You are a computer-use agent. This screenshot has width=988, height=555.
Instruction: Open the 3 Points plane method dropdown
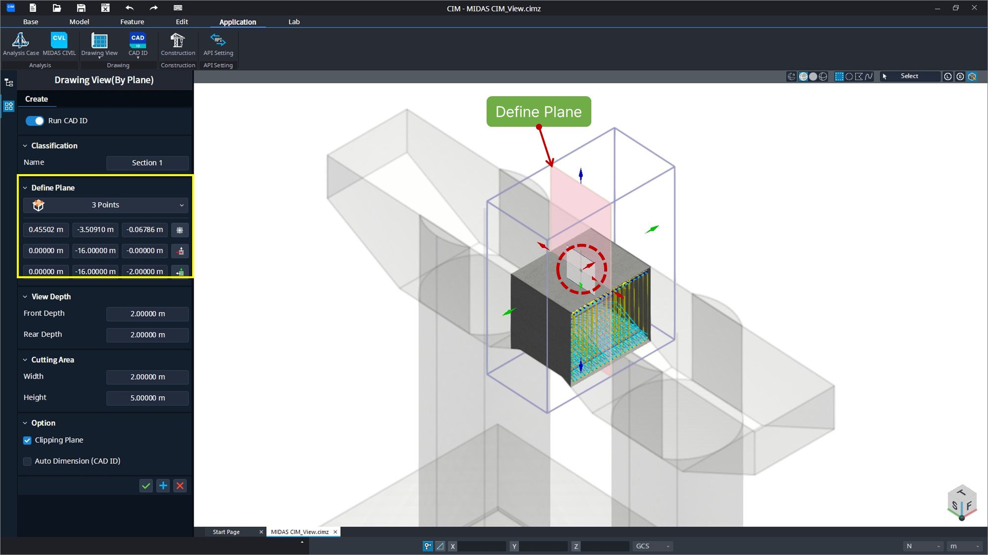pos(105,205)
